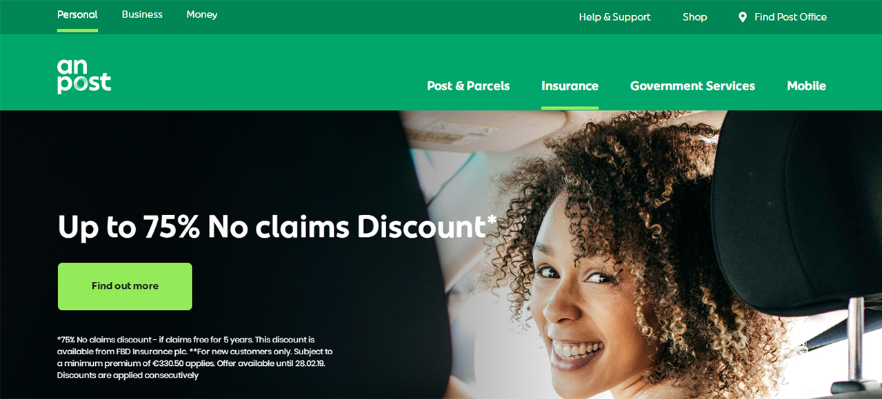Open the Money tab
The height and width of the screenshot is (399, 882).
coord(201,14)
